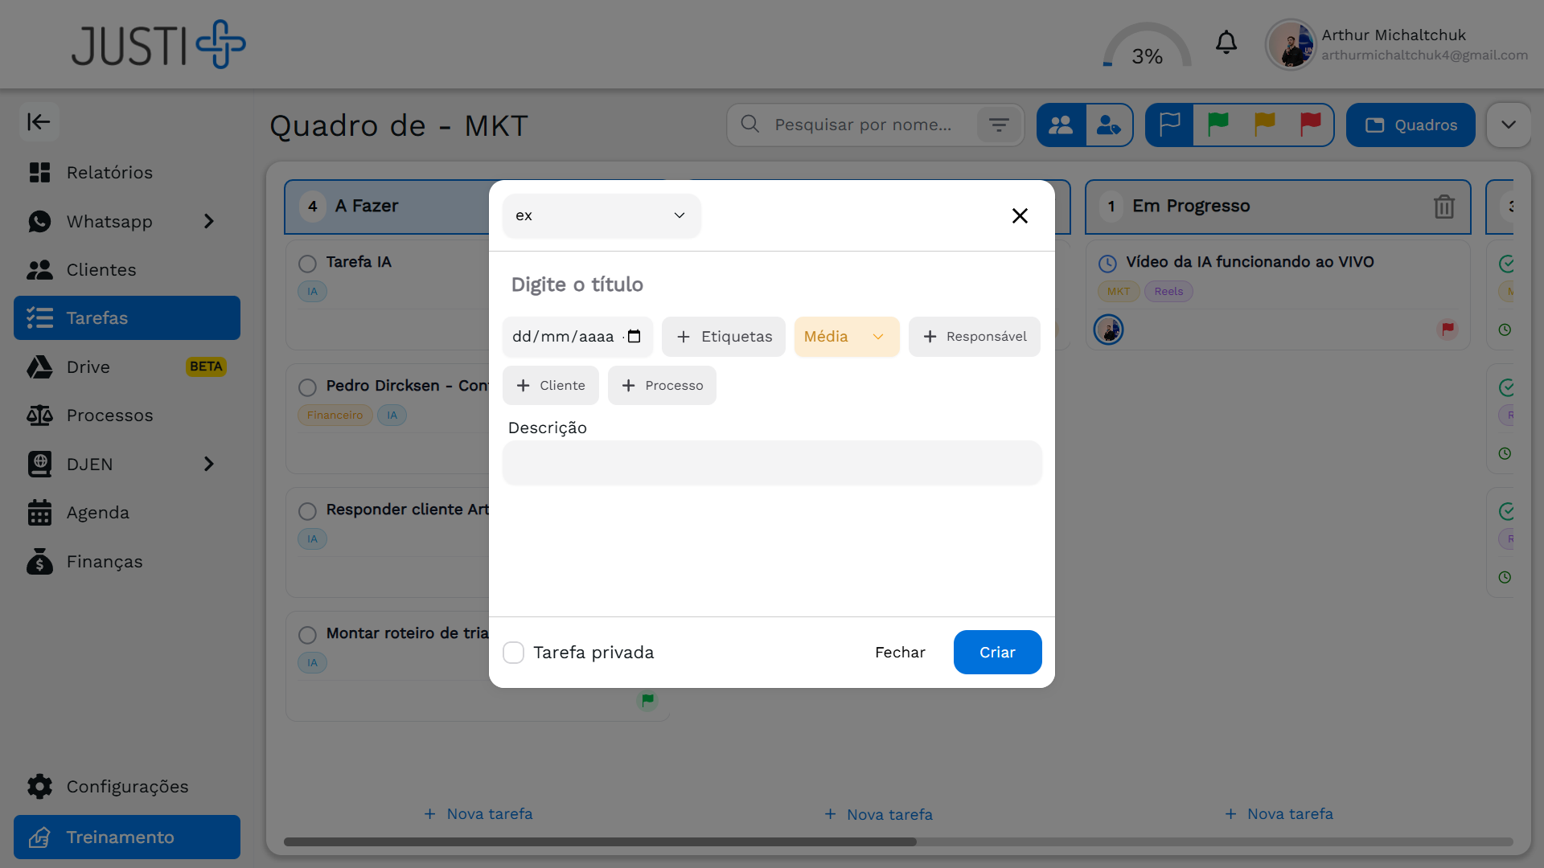Delete the Em Progresso column via trash icon

pyautogui.click(x=1445, y=207)
